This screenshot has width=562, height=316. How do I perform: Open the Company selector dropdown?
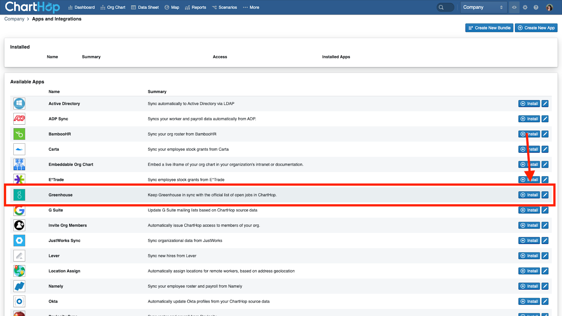pos(483,7)
